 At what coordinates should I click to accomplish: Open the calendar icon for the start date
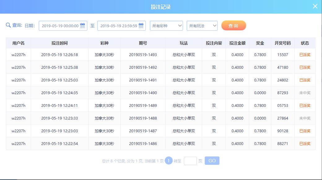click(x=83, y=25)
